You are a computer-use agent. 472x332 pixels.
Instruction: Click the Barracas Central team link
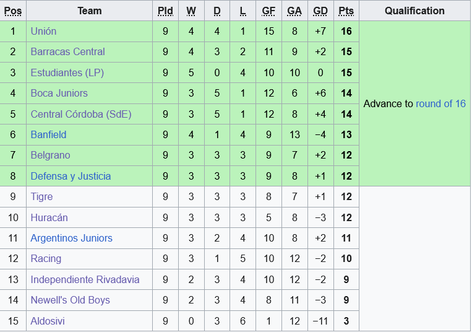(67, 51)
